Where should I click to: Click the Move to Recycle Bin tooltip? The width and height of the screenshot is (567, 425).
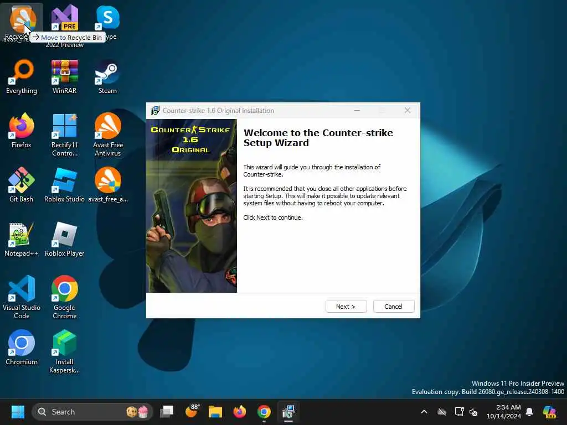point(68,37)
